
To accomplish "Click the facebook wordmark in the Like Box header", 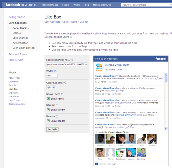I will [x=161, y=59].
